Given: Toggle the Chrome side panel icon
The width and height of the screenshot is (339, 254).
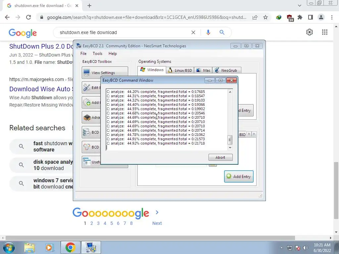Looking at the screenshot, I should coord(311,17).
